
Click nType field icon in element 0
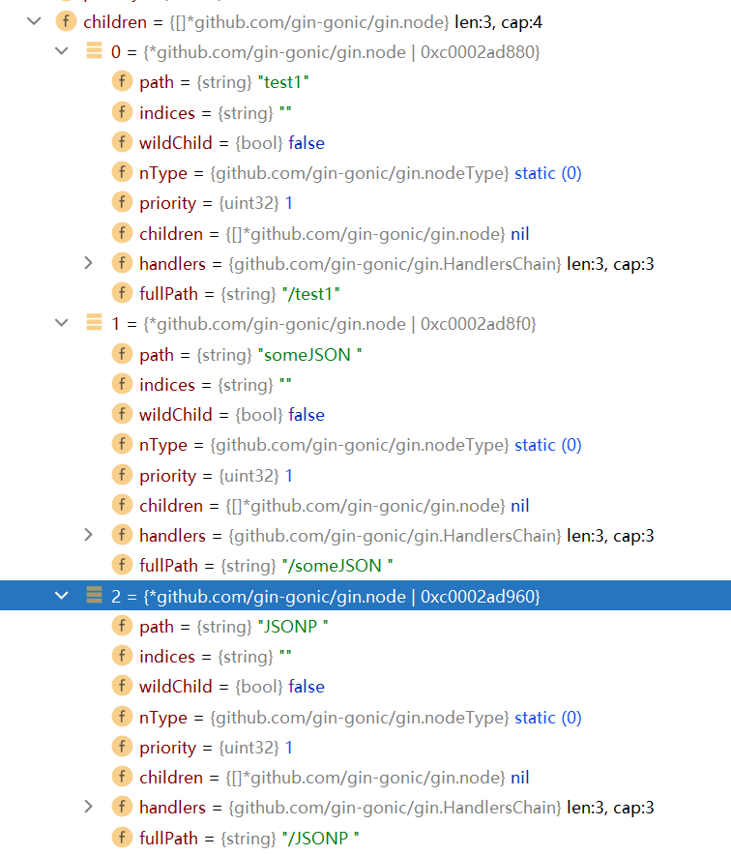[122, 172]
